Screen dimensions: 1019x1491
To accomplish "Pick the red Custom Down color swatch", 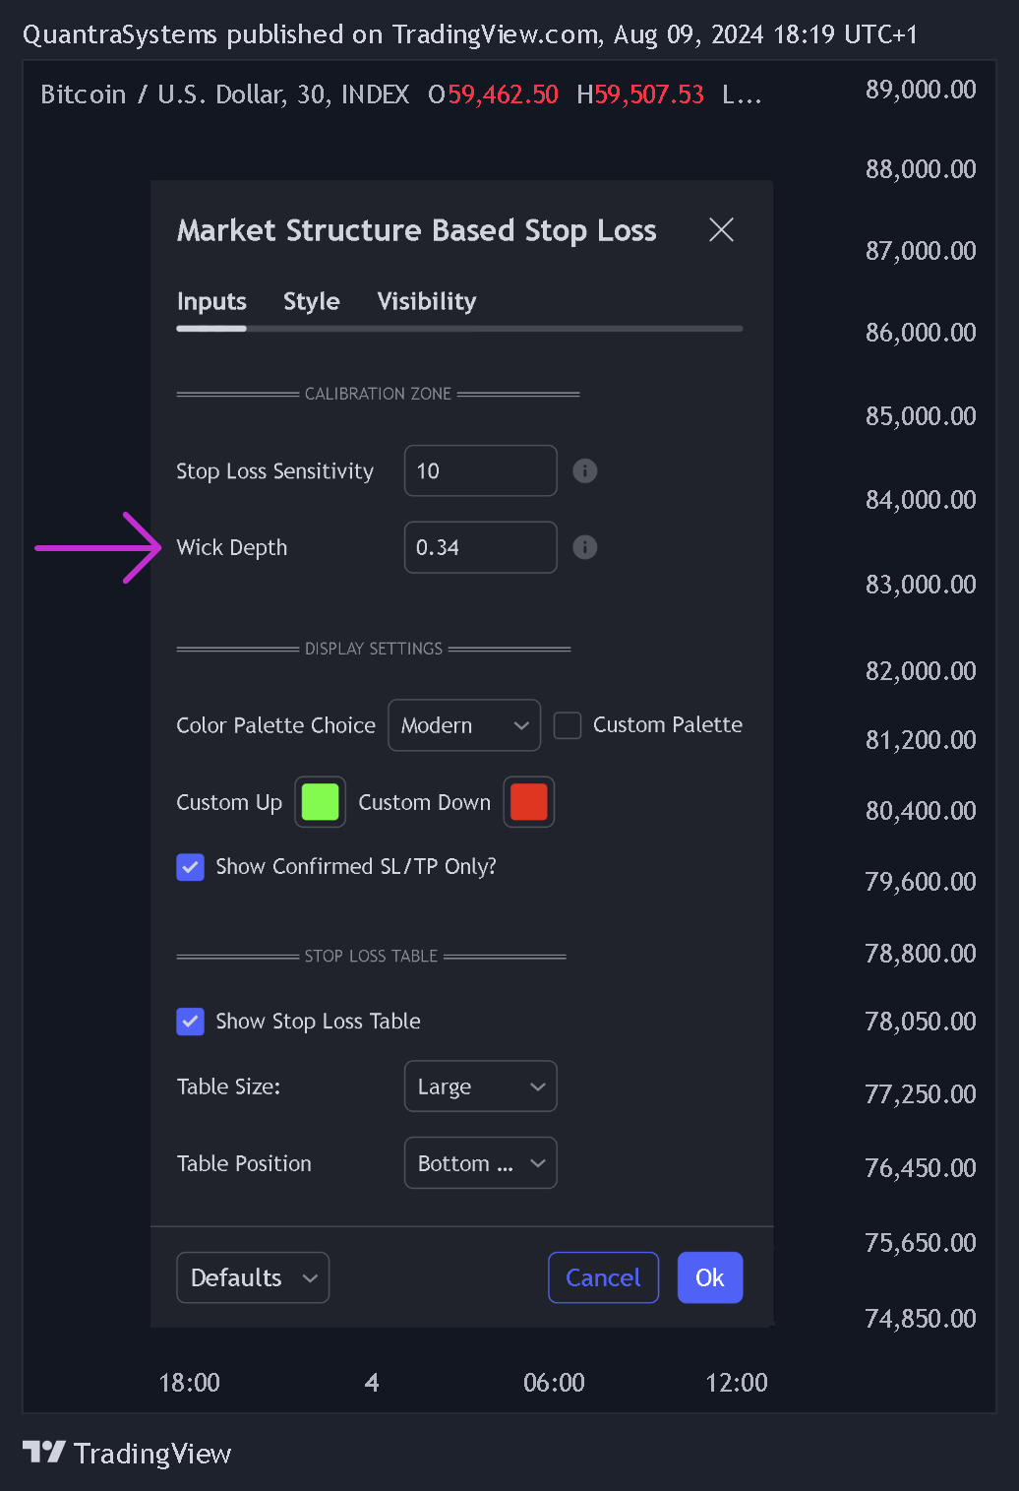I will click(529, 802).
